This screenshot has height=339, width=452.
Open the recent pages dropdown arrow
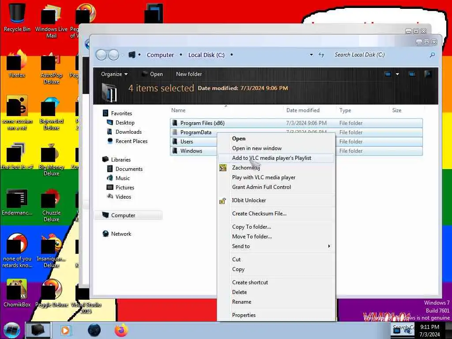click(x=122, y=55)
